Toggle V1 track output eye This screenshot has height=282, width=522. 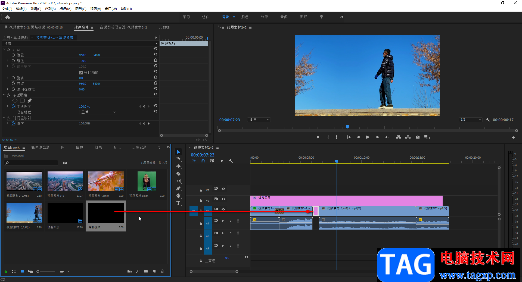coord(223,209)
